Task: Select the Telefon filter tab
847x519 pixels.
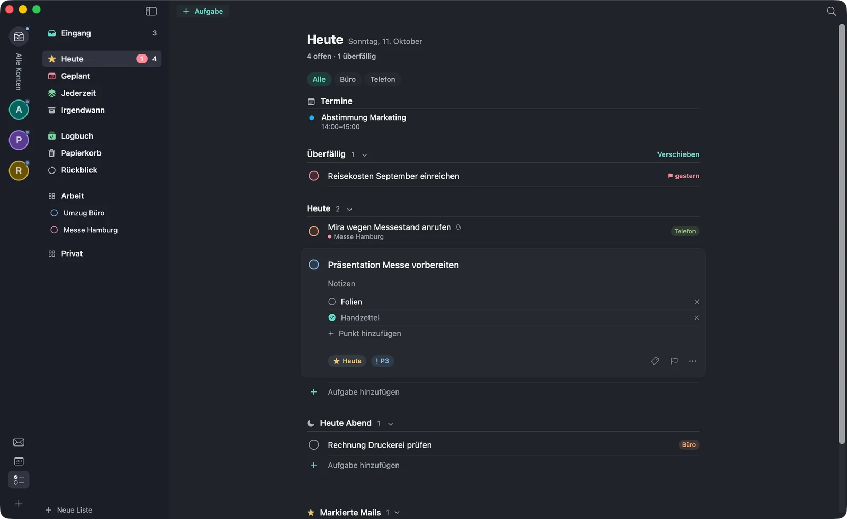Action: coord(383,79)
